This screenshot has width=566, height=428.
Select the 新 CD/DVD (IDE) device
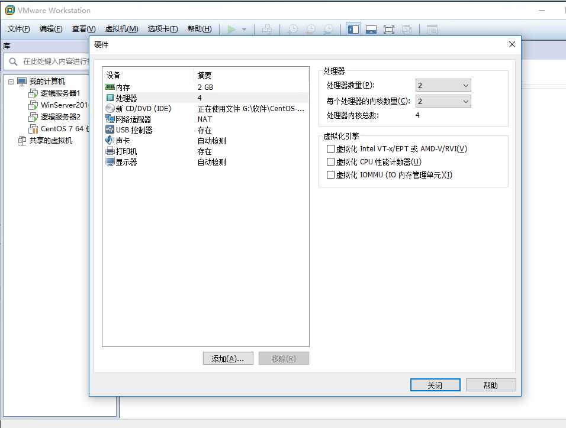206,109
